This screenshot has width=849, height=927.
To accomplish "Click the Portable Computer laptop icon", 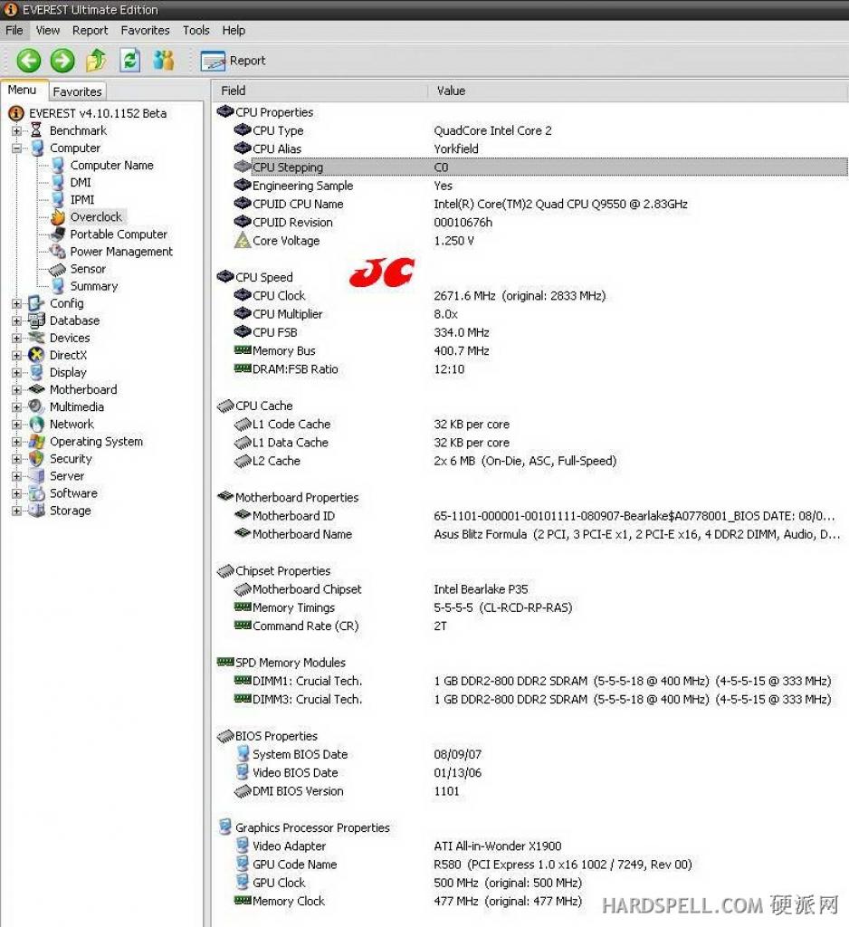I will click(x=58, y=234).
